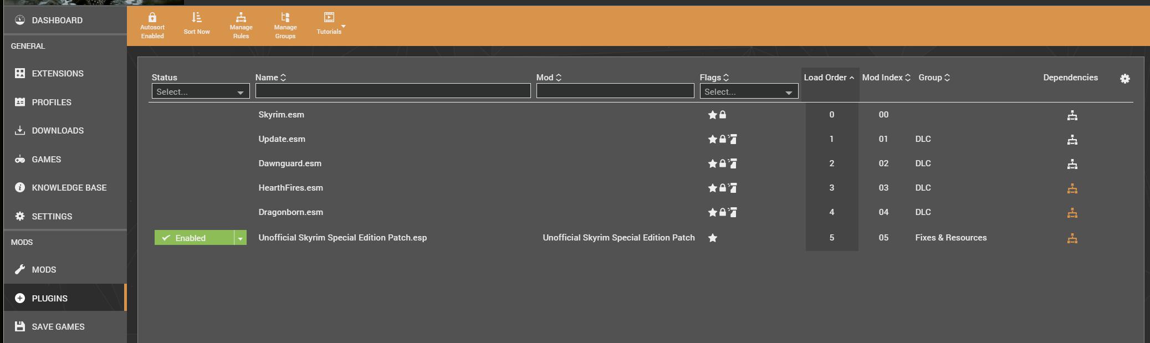Open the dropdown arrow beside the Enabled button
This screenshot has height=343, width=1150.
click(x=241, y=238)
